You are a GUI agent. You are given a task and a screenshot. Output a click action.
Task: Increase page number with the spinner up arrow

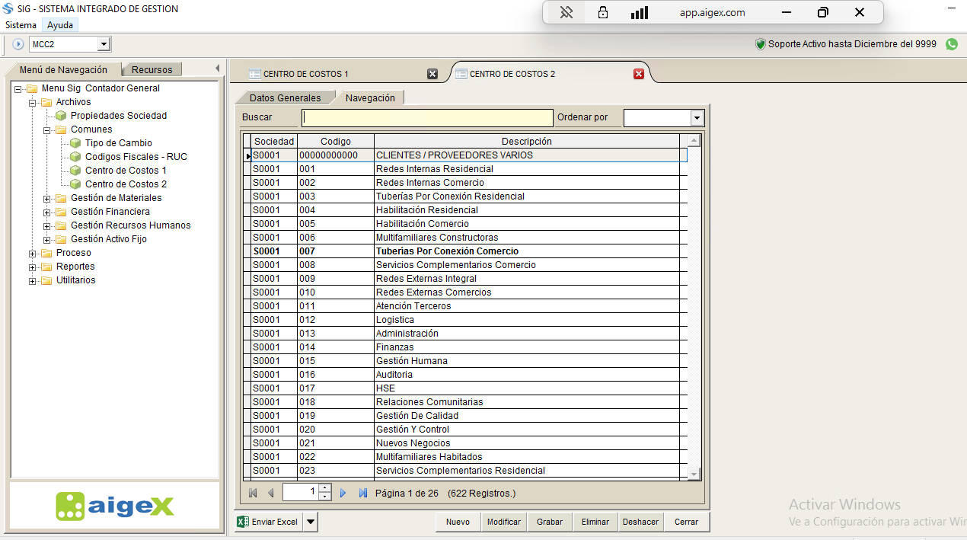(x=325, y=488)
